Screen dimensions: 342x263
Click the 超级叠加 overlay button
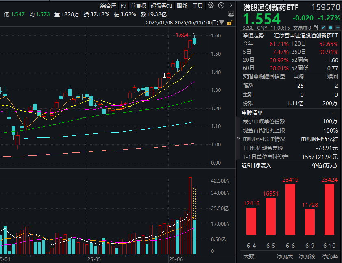point(161,6)
